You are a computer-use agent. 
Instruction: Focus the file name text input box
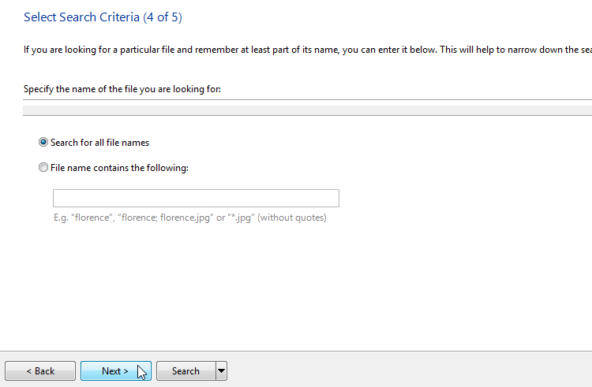click(196, 198)
